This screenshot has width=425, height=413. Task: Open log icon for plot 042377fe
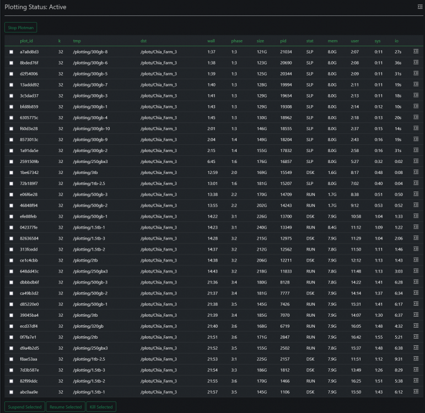pyautogui.click(x=416, y=227)
